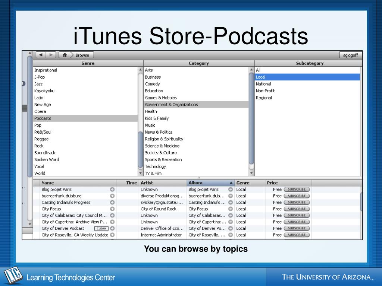Click the Genre list scroll-up arrow
The width and height of the screenshot is (382, 286).
[x=140, y=70]
